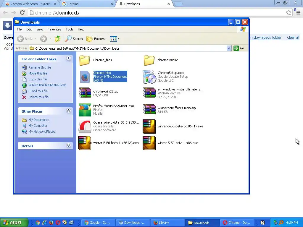Select the winrar-5-50-beta-1-x86 (1).exe icon
The height and width of the screenshot is (227, 303).
pos(149,127)
